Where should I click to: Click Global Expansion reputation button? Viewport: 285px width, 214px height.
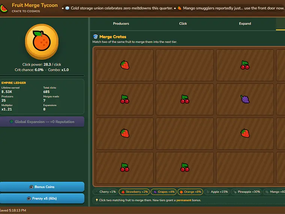(x=42, y=122)
